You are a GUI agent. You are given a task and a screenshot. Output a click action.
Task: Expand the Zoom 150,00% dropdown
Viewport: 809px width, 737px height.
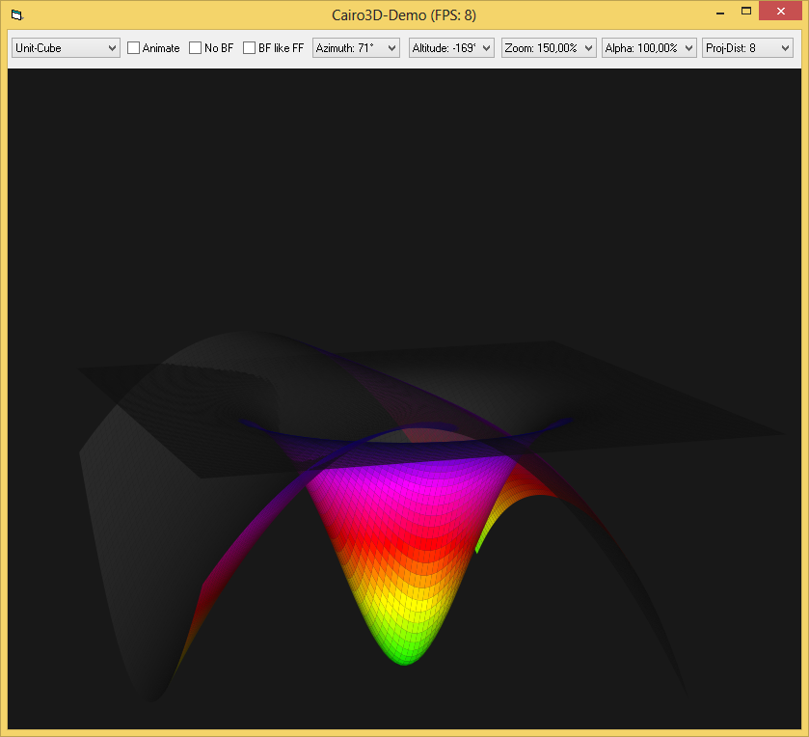548,48
